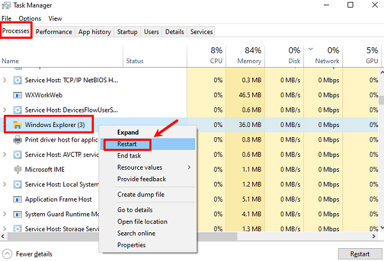
Task: Click the Restart button at bottom right
Action: coord(360,254)
